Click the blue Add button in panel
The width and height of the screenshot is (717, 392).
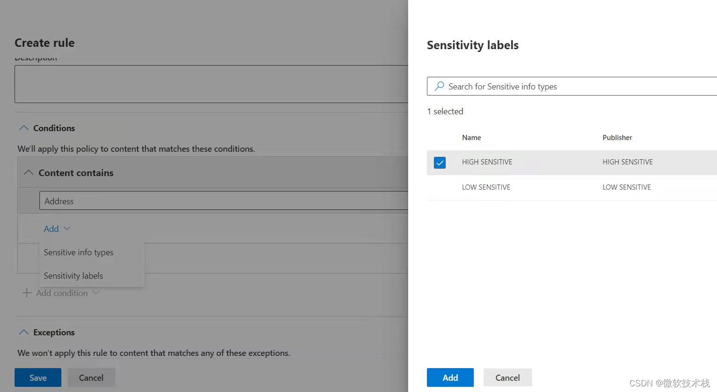coord(450,377)
